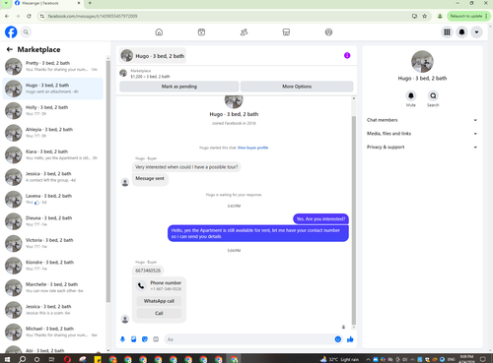Search in conversation with Hugo
The width and height of the screenshot is (493, 363).
click(x=433, y=95)
